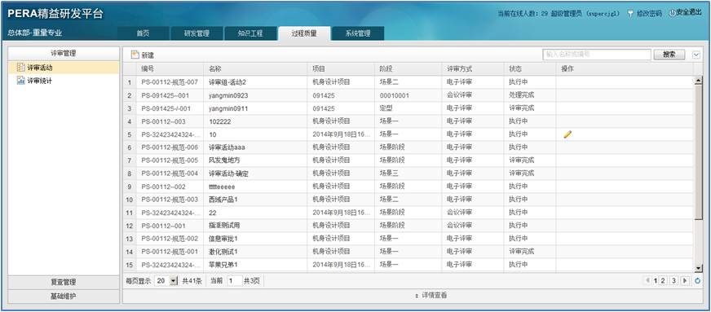Go to next page using arrow icon
711x312 pixels.
(x=685, y=281)
